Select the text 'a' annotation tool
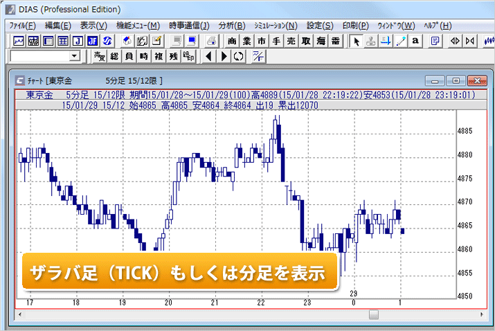This screenshot has width=495, height=331. click(x=415, y=42)
